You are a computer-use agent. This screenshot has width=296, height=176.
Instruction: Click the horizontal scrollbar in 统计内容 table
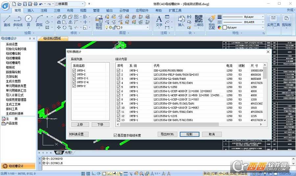tap(169, 124)
